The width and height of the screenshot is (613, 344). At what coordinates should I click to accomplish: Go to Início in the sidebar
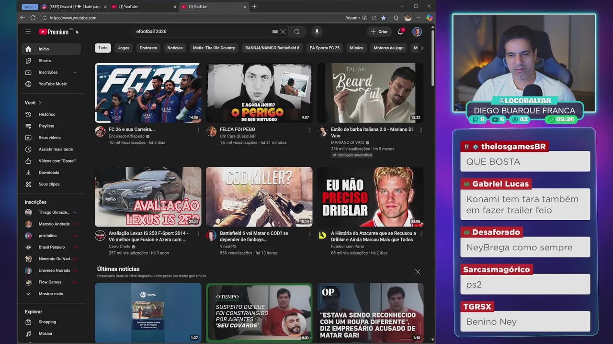pos(51,49)
